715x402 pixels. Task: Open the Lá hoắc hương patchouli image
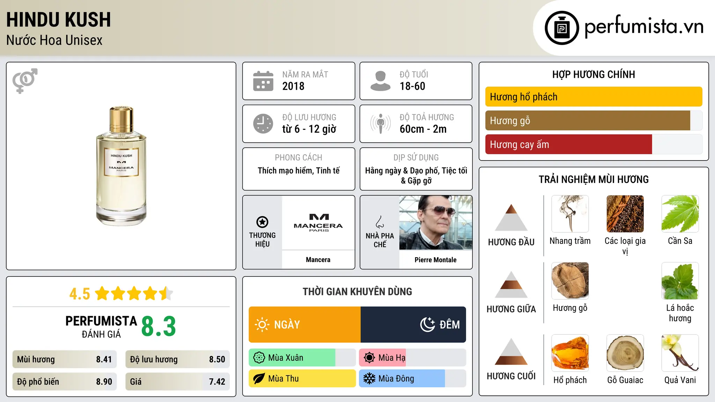tap(680, 281)
